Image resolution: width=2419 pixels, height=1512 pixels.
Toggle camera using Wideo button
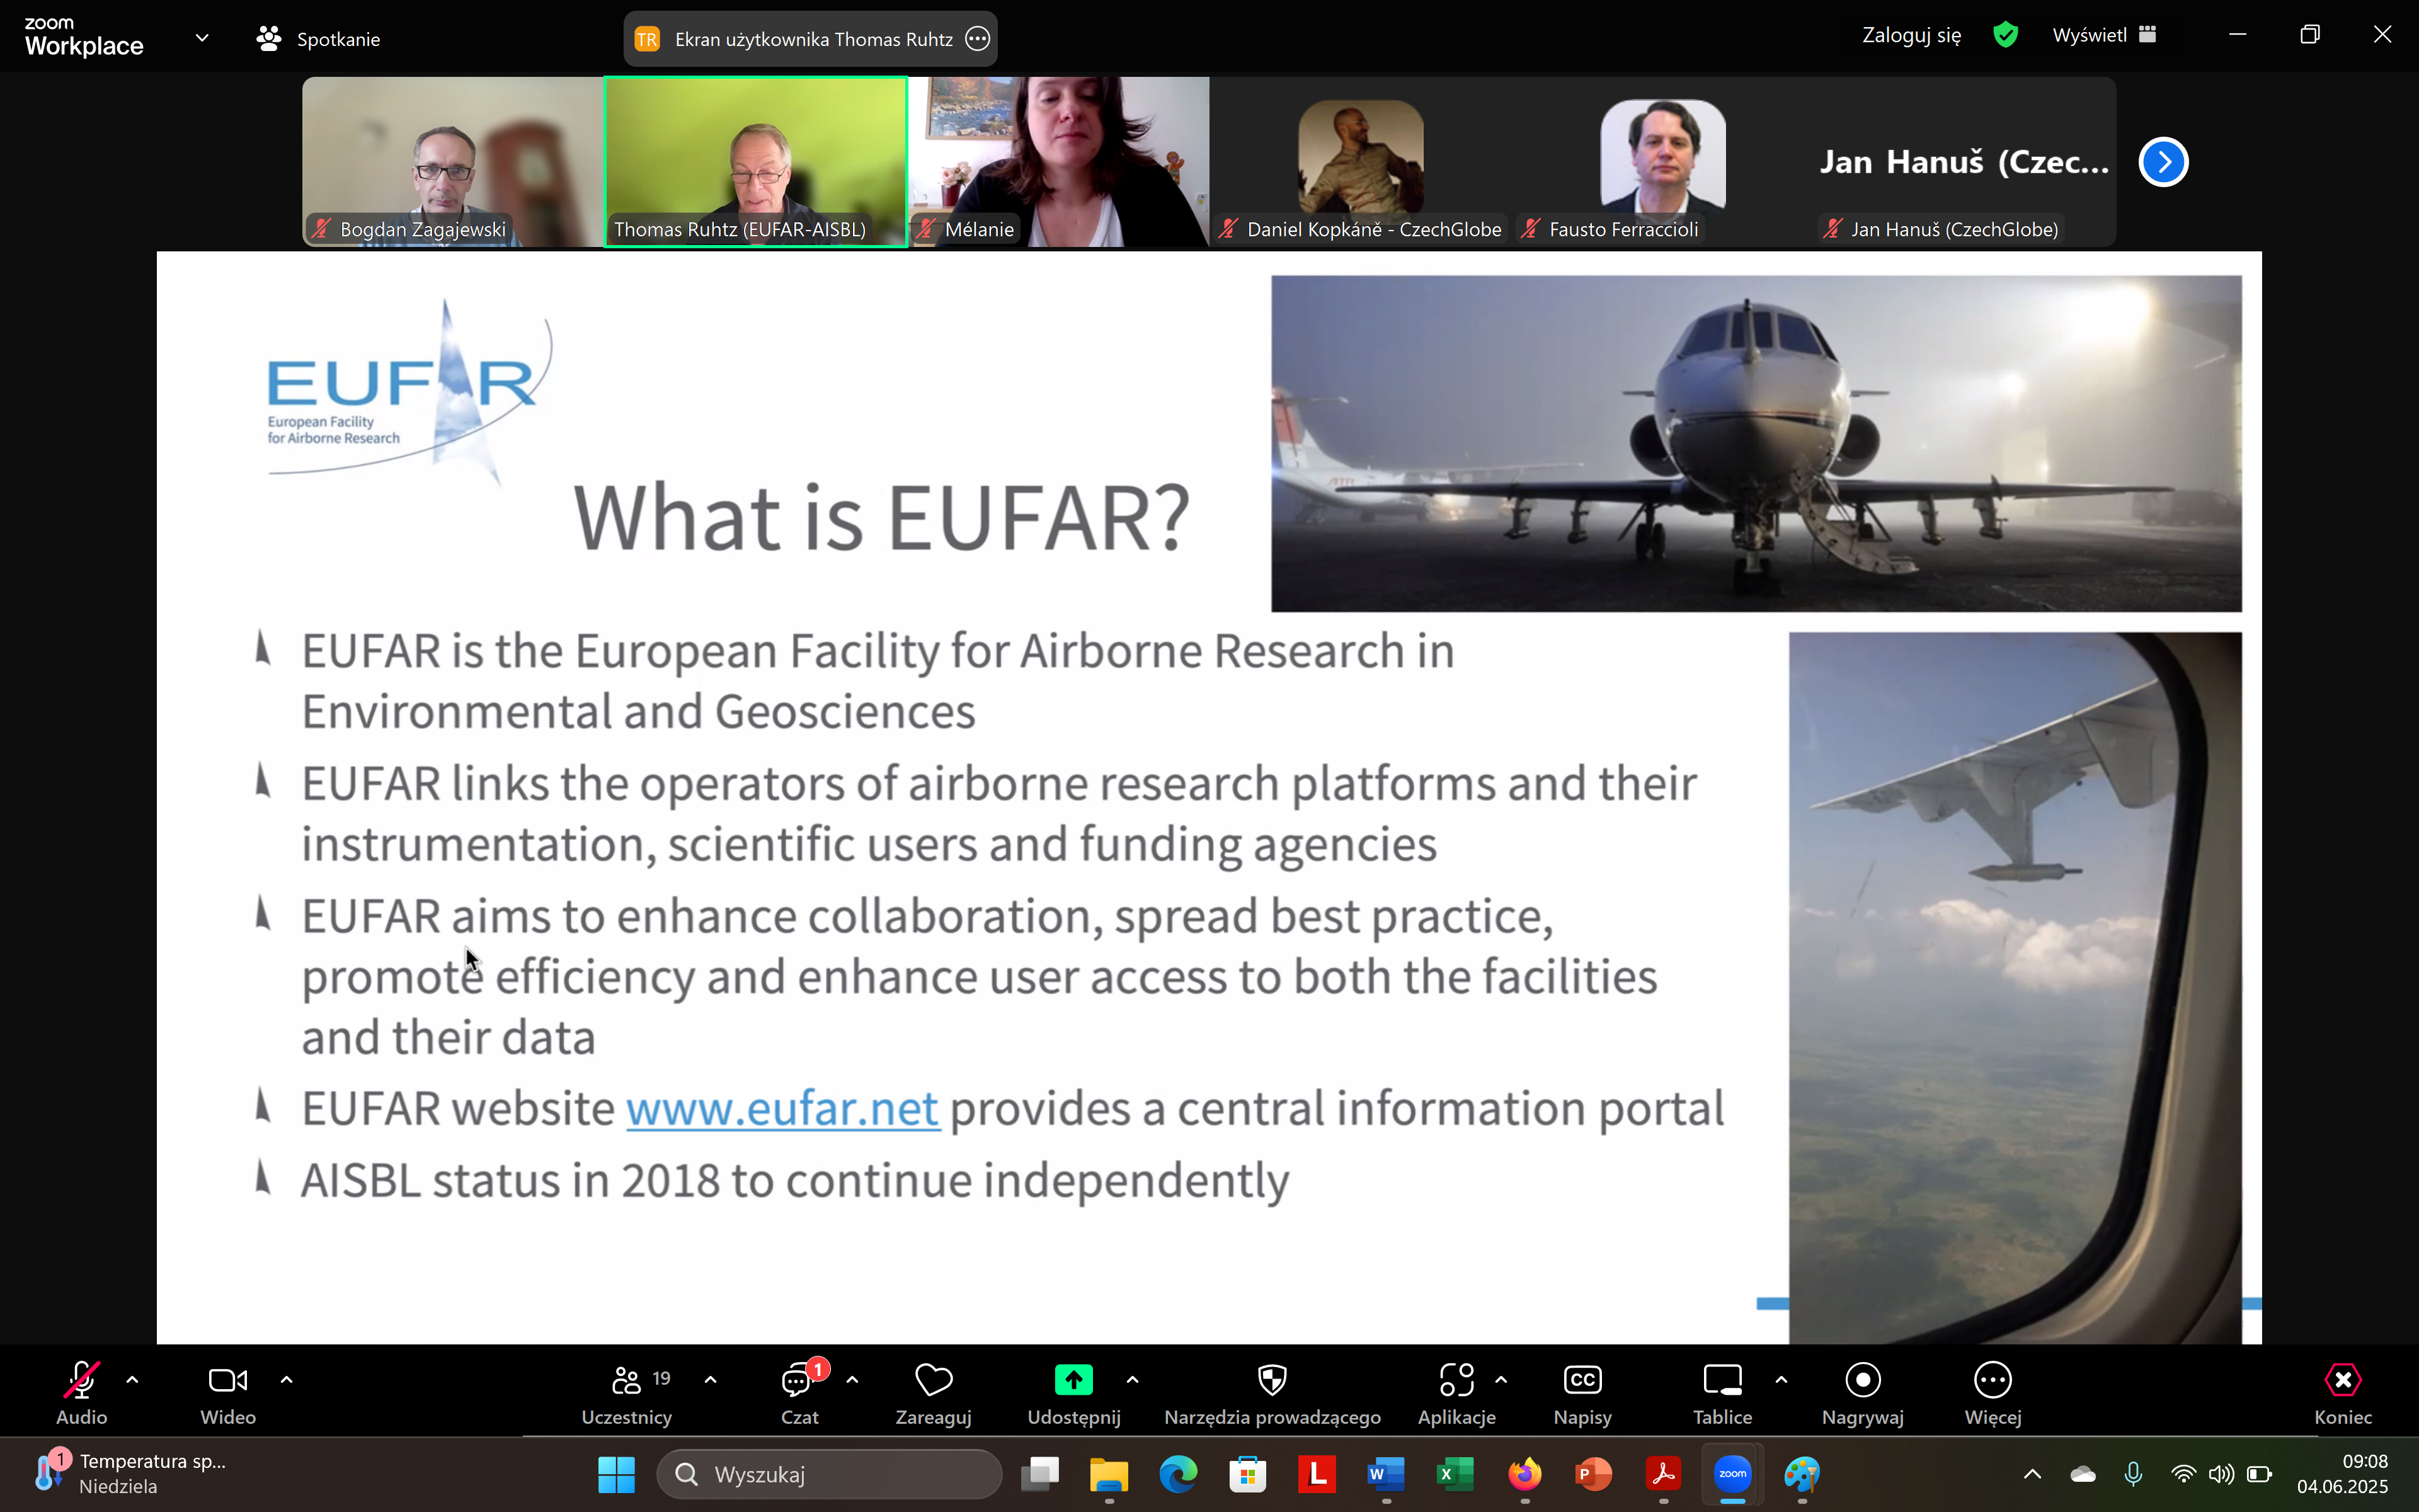click(x=228, y=1381)
